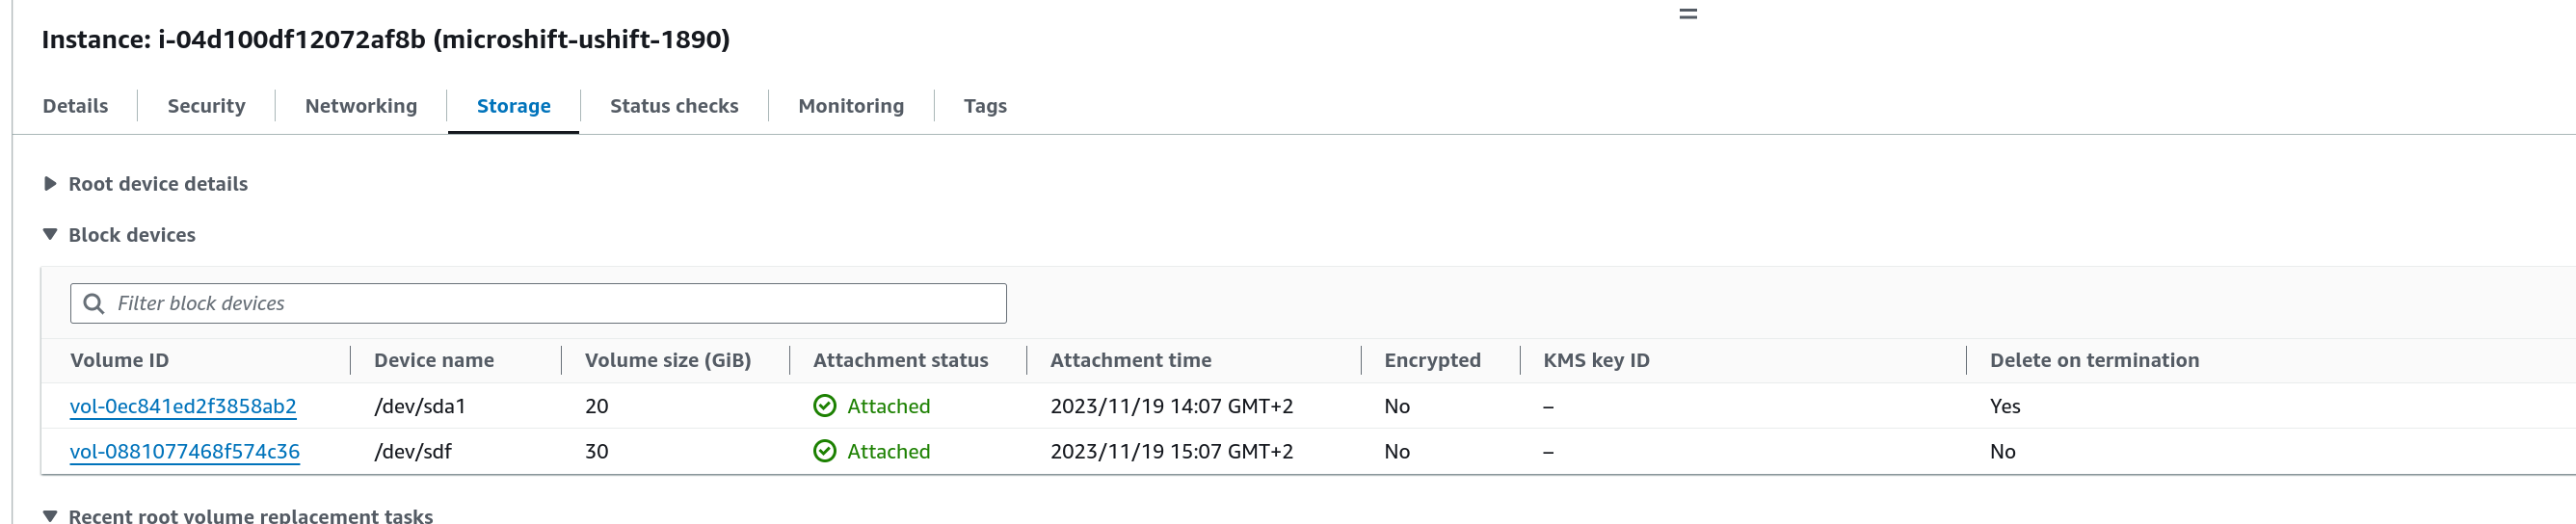Switch to the Details tab
The width and height of the screenshot is (2576, 524).
point(75,106)
